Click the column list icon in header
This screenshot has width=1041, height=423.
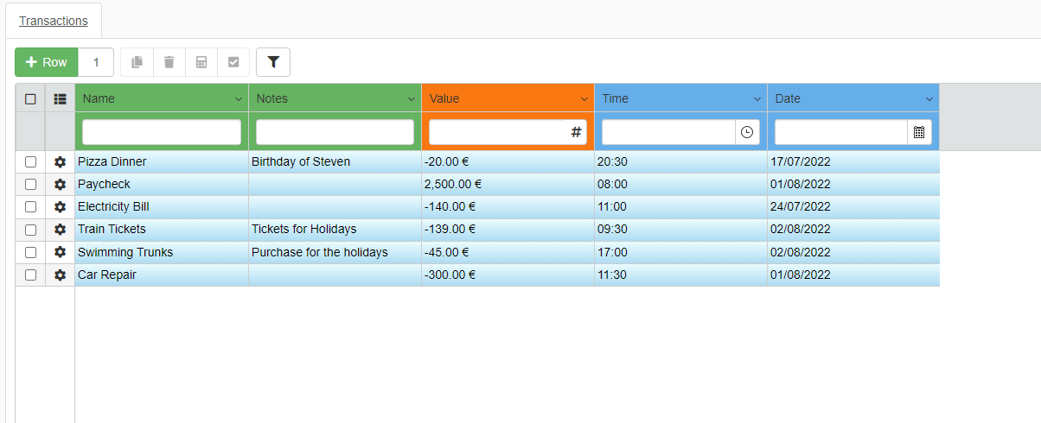60,99
